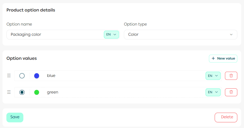The width and height of the screenshot is (244, 128).
Task: Click the plus icon for New value
Action: click(x=213, y=59)
